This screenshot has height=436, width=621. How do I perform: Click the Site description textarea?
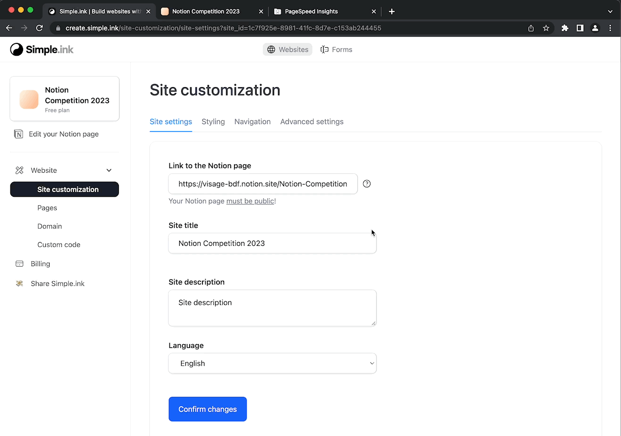tap(272, 308)
